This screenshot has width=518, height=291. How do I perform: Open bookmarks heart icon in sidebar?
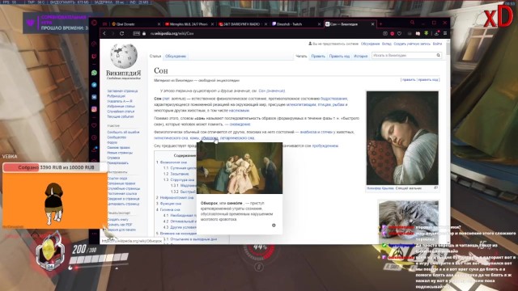pos(94,125)
